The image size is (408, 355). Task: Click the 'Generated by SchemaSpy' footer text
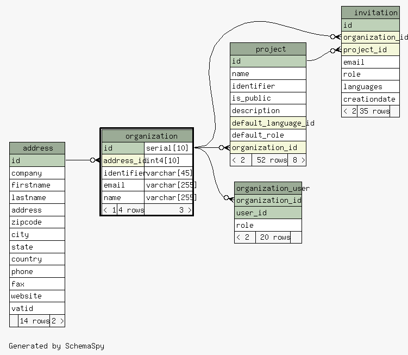pos(57,346)
